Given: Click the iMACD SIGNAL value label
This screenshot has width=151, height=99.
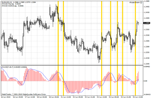Looking at the screenshot, I should (12, 6).
